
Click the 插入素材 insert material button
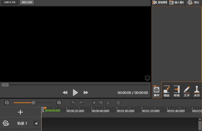click(177, 2)
